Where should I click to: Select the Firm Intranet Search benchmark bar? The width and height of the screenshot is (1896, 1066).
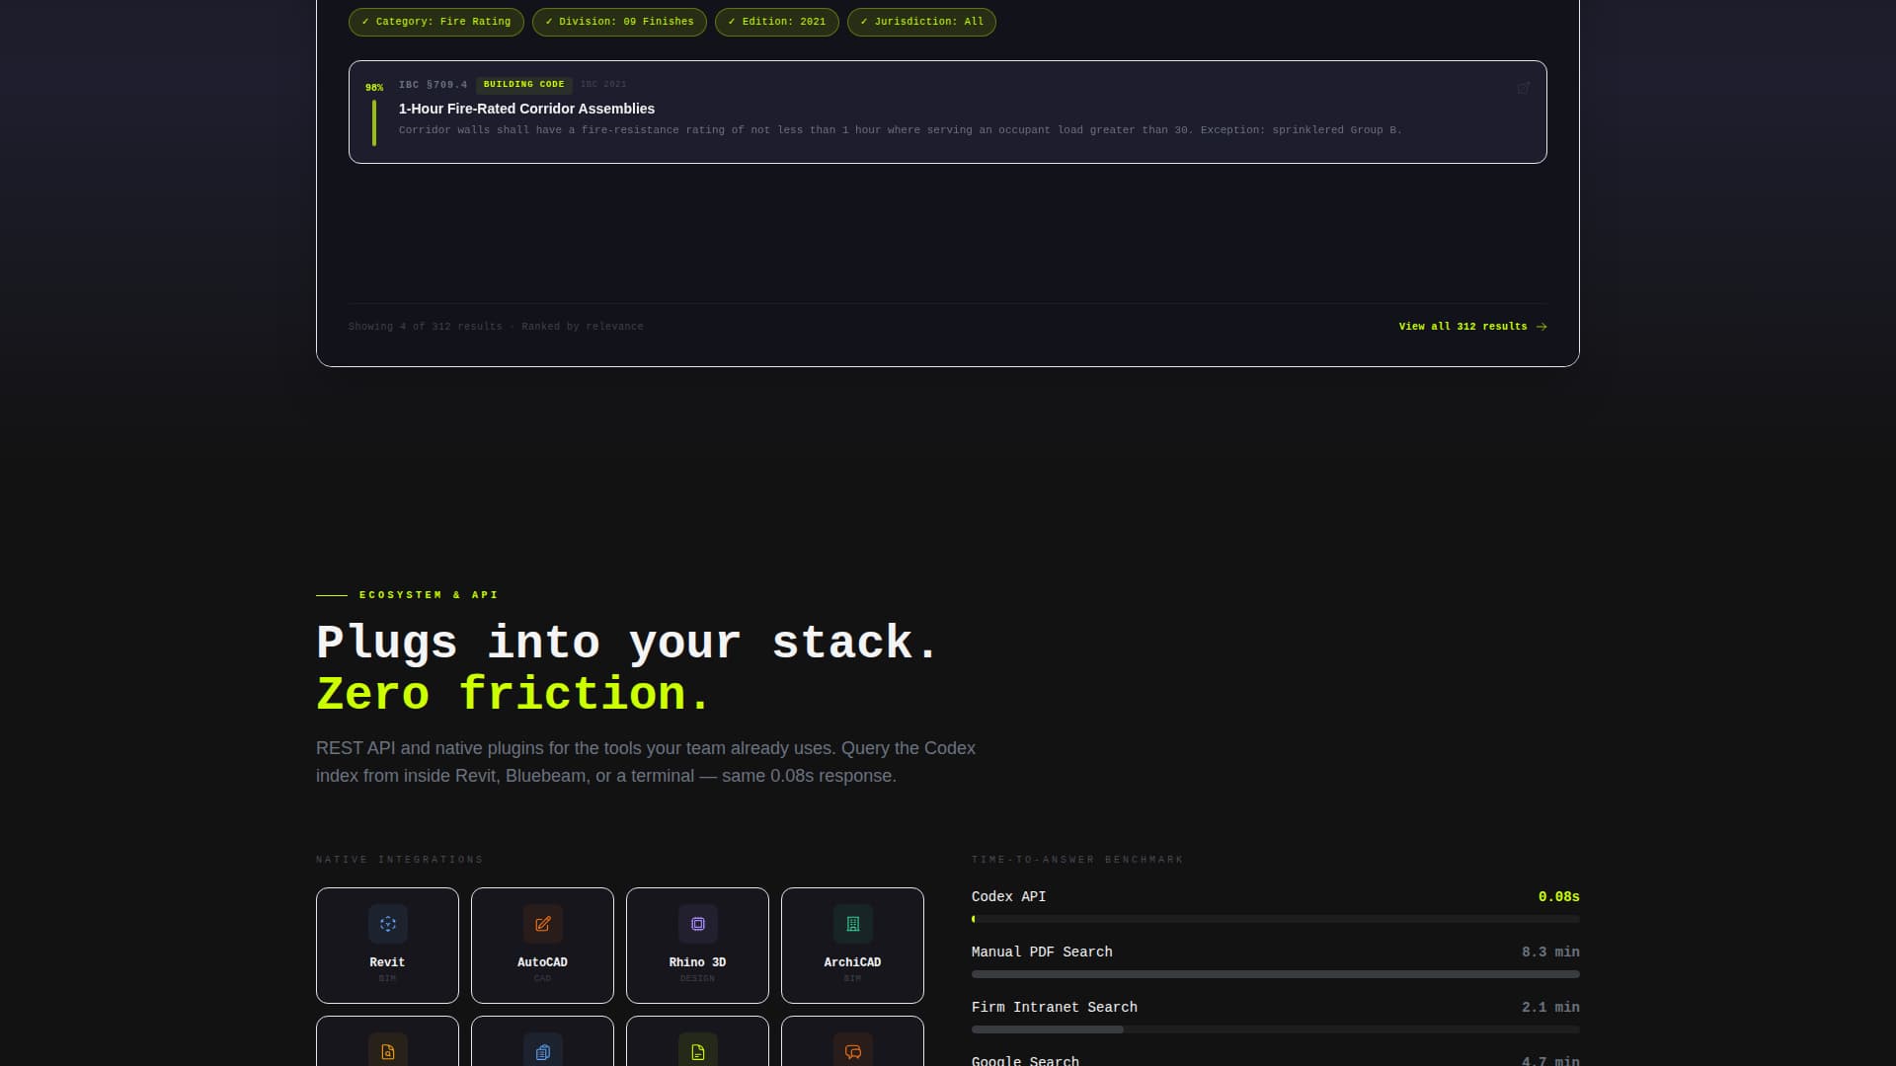tap(1275, 1029)
